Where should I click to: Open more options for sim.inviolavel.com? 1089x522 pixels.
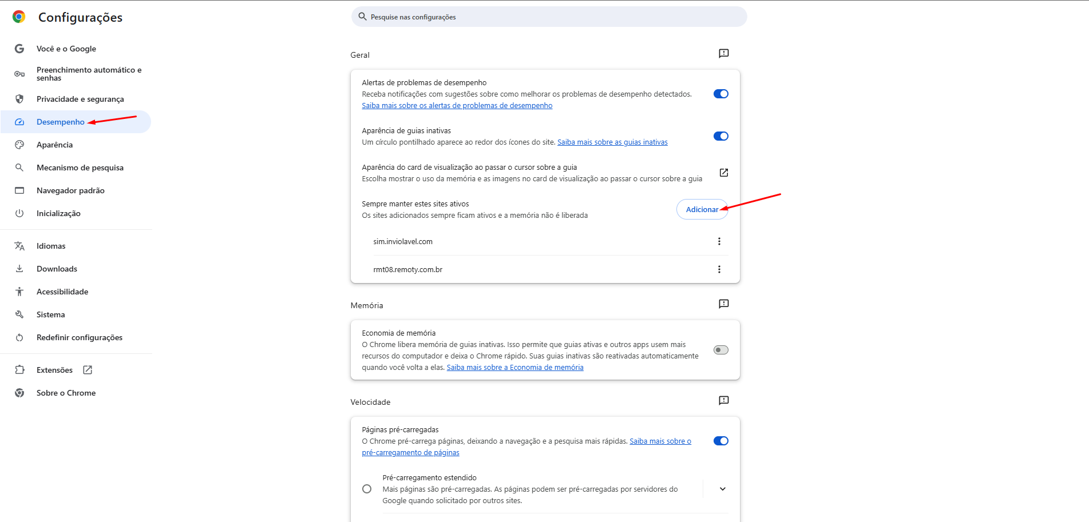[x=719, y=241]
